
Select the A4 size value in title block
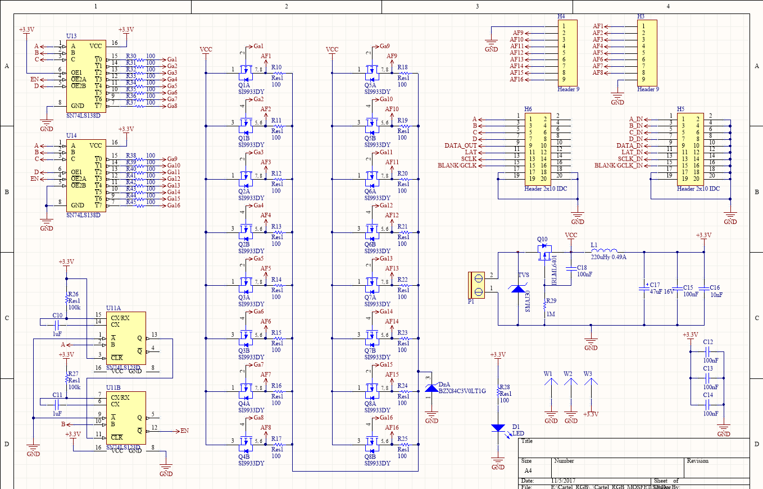click(x=528, y=470)
